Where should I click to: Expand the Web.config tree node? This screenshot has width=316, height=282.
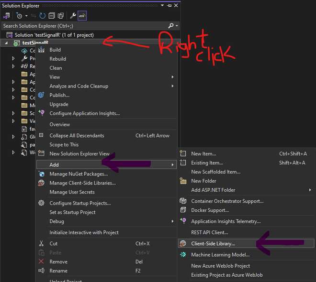point(13,152)
